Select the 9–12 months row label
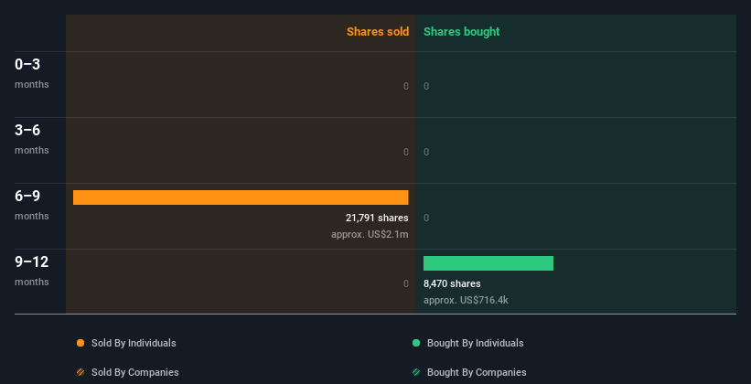 [x=32, y=271]
